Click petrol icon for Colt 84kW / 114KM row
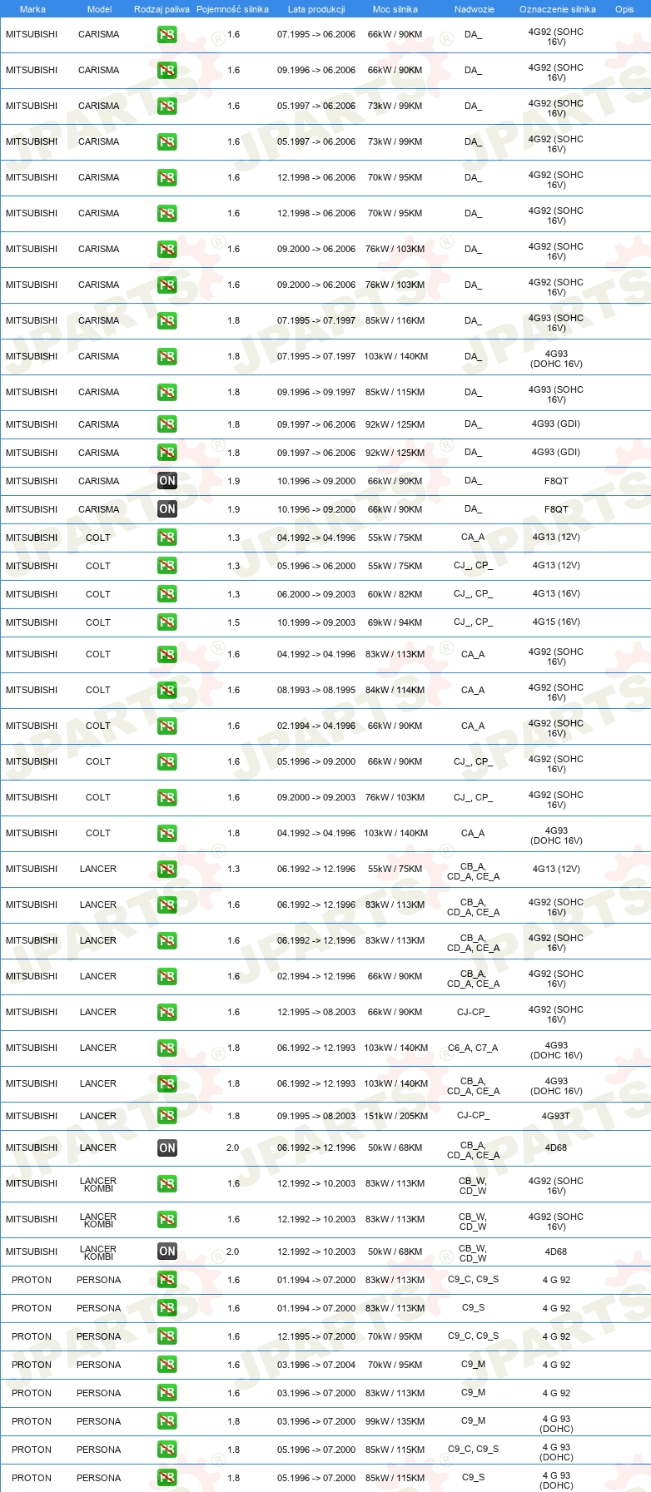651x1492 pixels. coord(167,691)
